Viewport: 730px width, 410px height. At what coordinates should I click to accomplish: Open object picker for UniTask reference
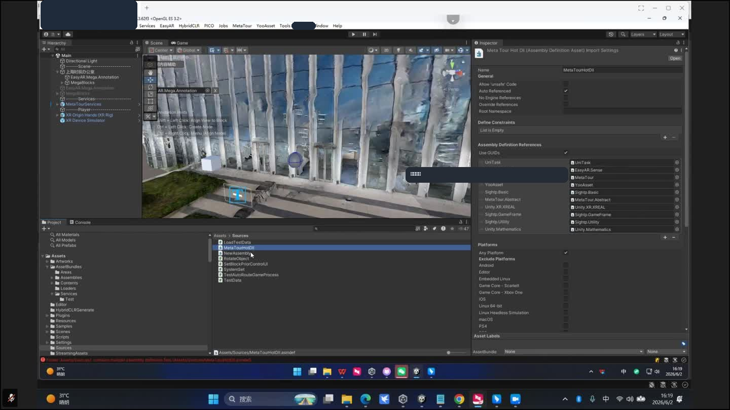tap(677, 162)
